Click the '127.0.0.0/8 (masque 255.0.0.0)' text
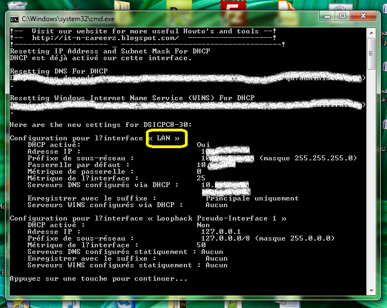The image size is (387, 308). tap(268, 238)
